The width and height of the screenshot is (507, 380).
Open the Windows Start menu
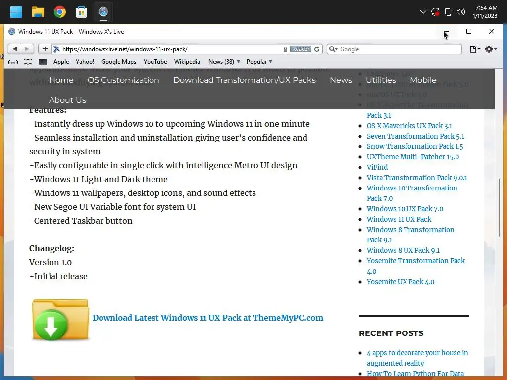16,12
